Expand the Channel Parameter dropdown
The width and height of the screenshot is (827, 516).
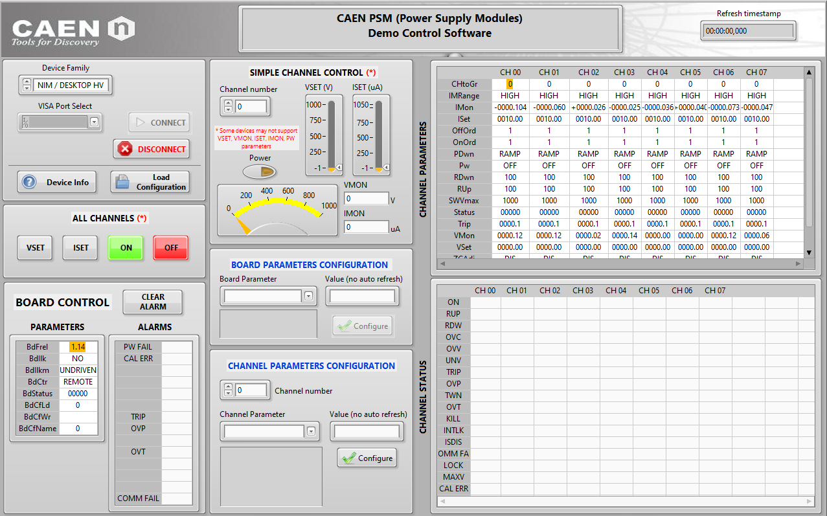tap(311, 431)
